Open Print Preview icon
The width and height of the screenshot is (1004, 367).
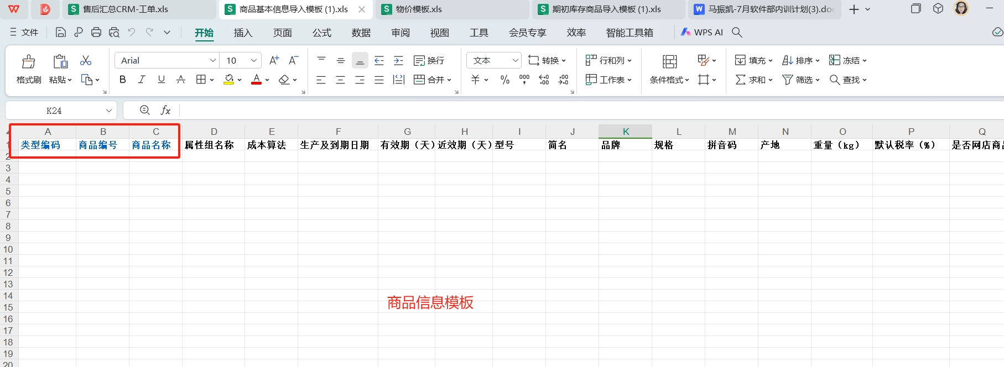(114, 32)
